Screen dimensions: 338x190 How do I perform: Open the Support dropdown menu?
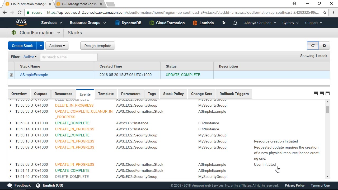[x=314, y=23]
